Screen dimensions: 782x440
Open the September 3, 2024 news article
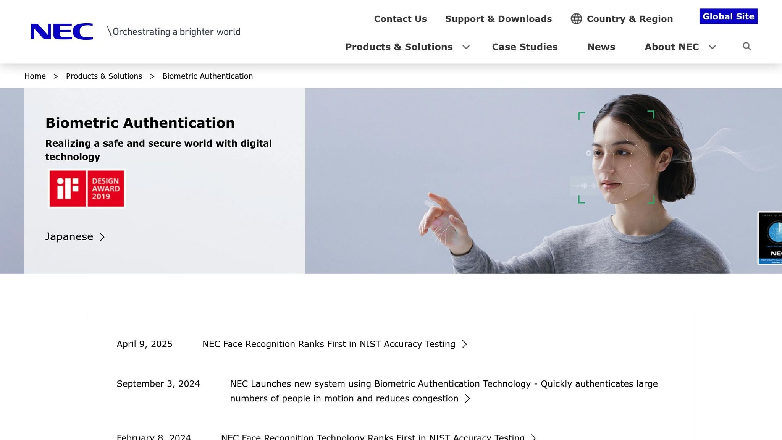(444, 384)
